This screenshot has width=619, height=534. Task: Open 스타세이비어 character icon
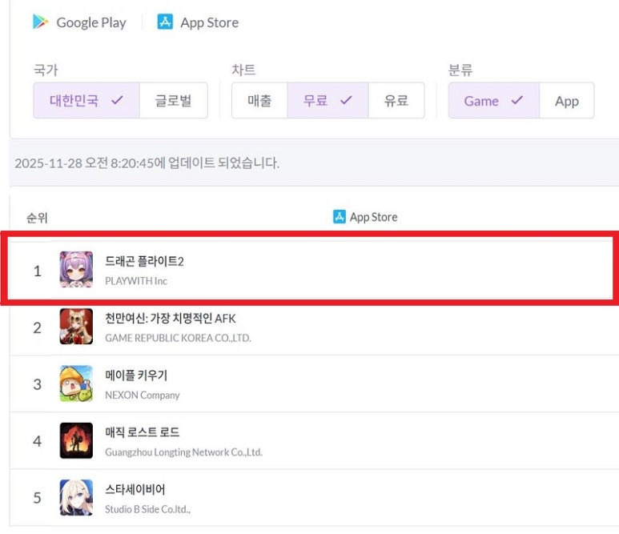[76, 497]
